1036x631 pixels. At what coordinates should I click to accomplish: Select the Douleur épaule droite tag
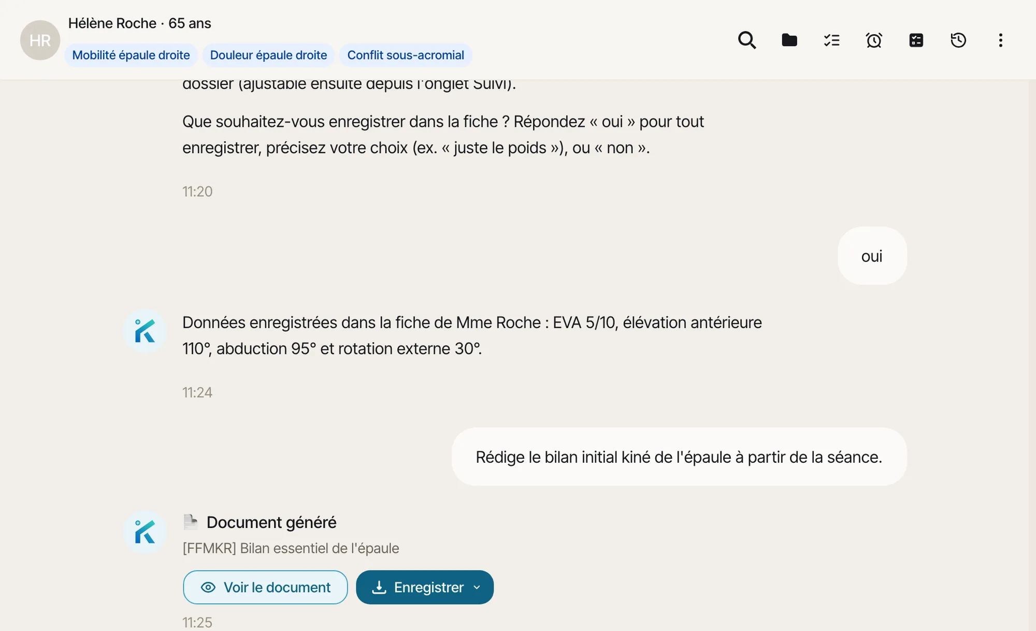click(x=268, y=55)
